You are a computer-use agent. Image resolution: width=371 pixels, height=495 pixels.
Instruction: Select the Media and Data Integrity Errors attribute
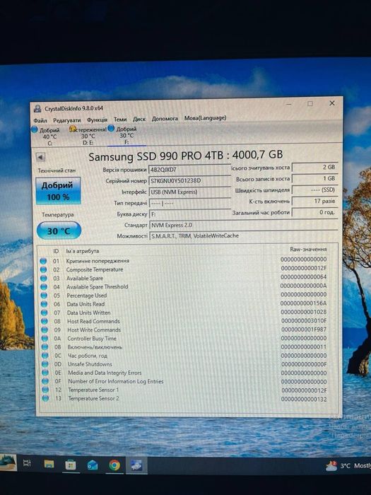[x=105, y=373]
